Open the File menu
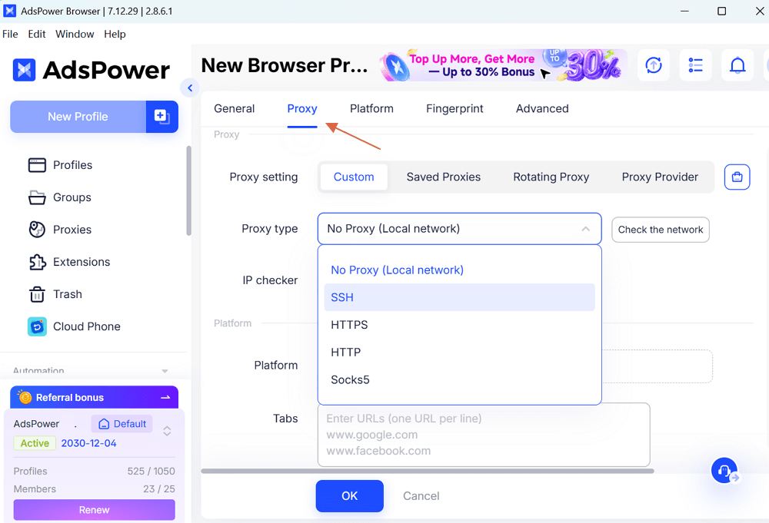 point(10,35)
